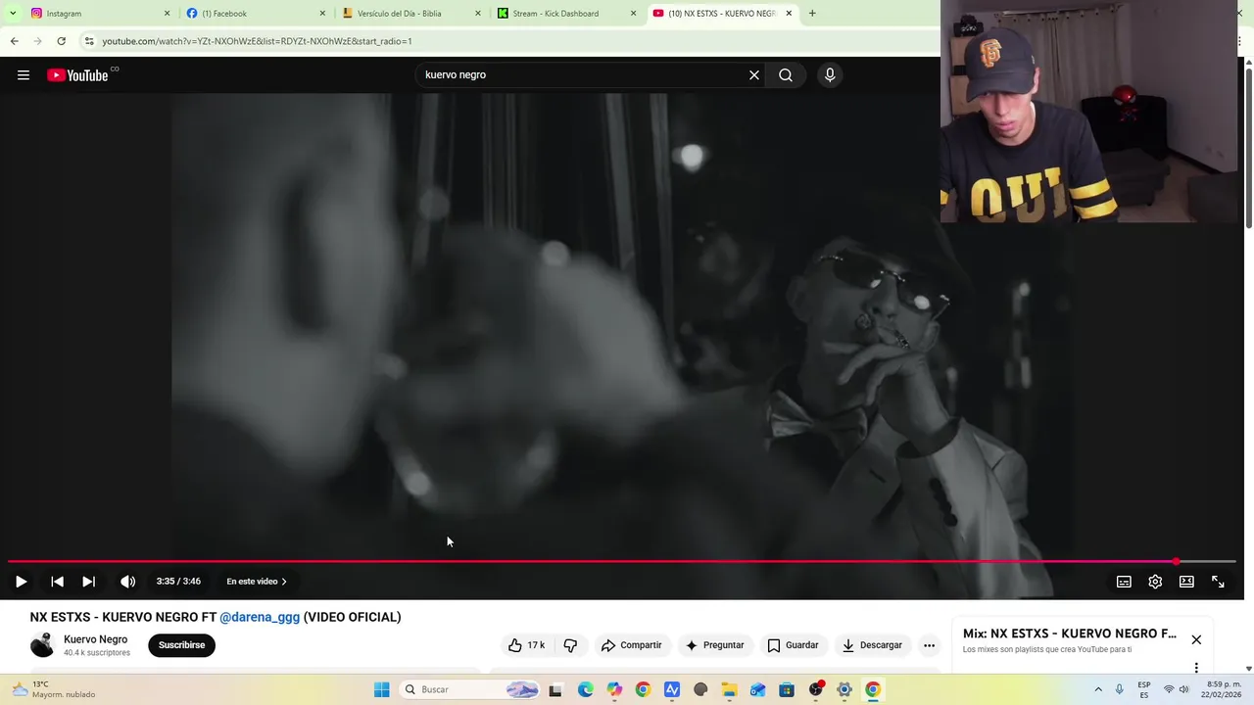Launch Microsoft Edge from the taskbar
This screenshot has height=705, width=1254.
tap(585, 689)
